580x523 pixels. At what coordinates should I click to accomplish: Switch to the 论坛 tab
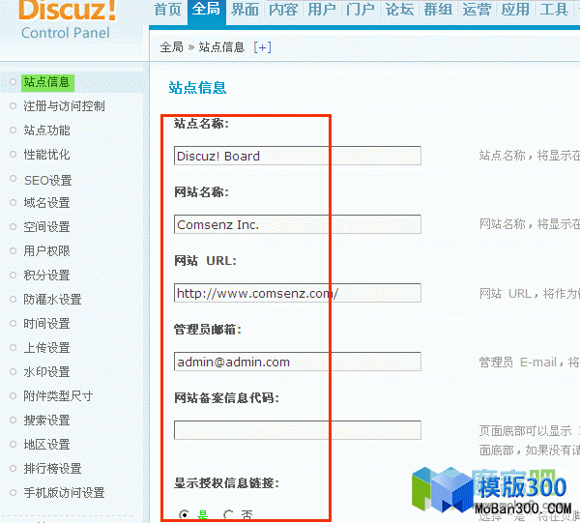pos(399,10)
